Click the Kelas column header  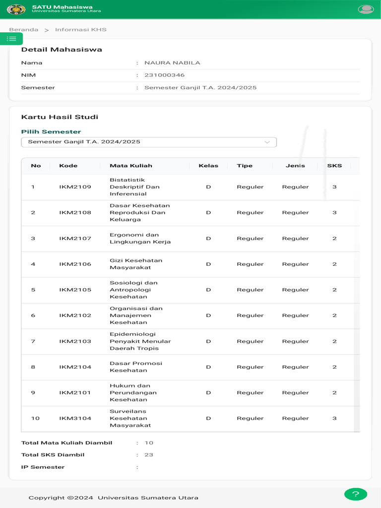pyautogui.click(x=208, y=166)
